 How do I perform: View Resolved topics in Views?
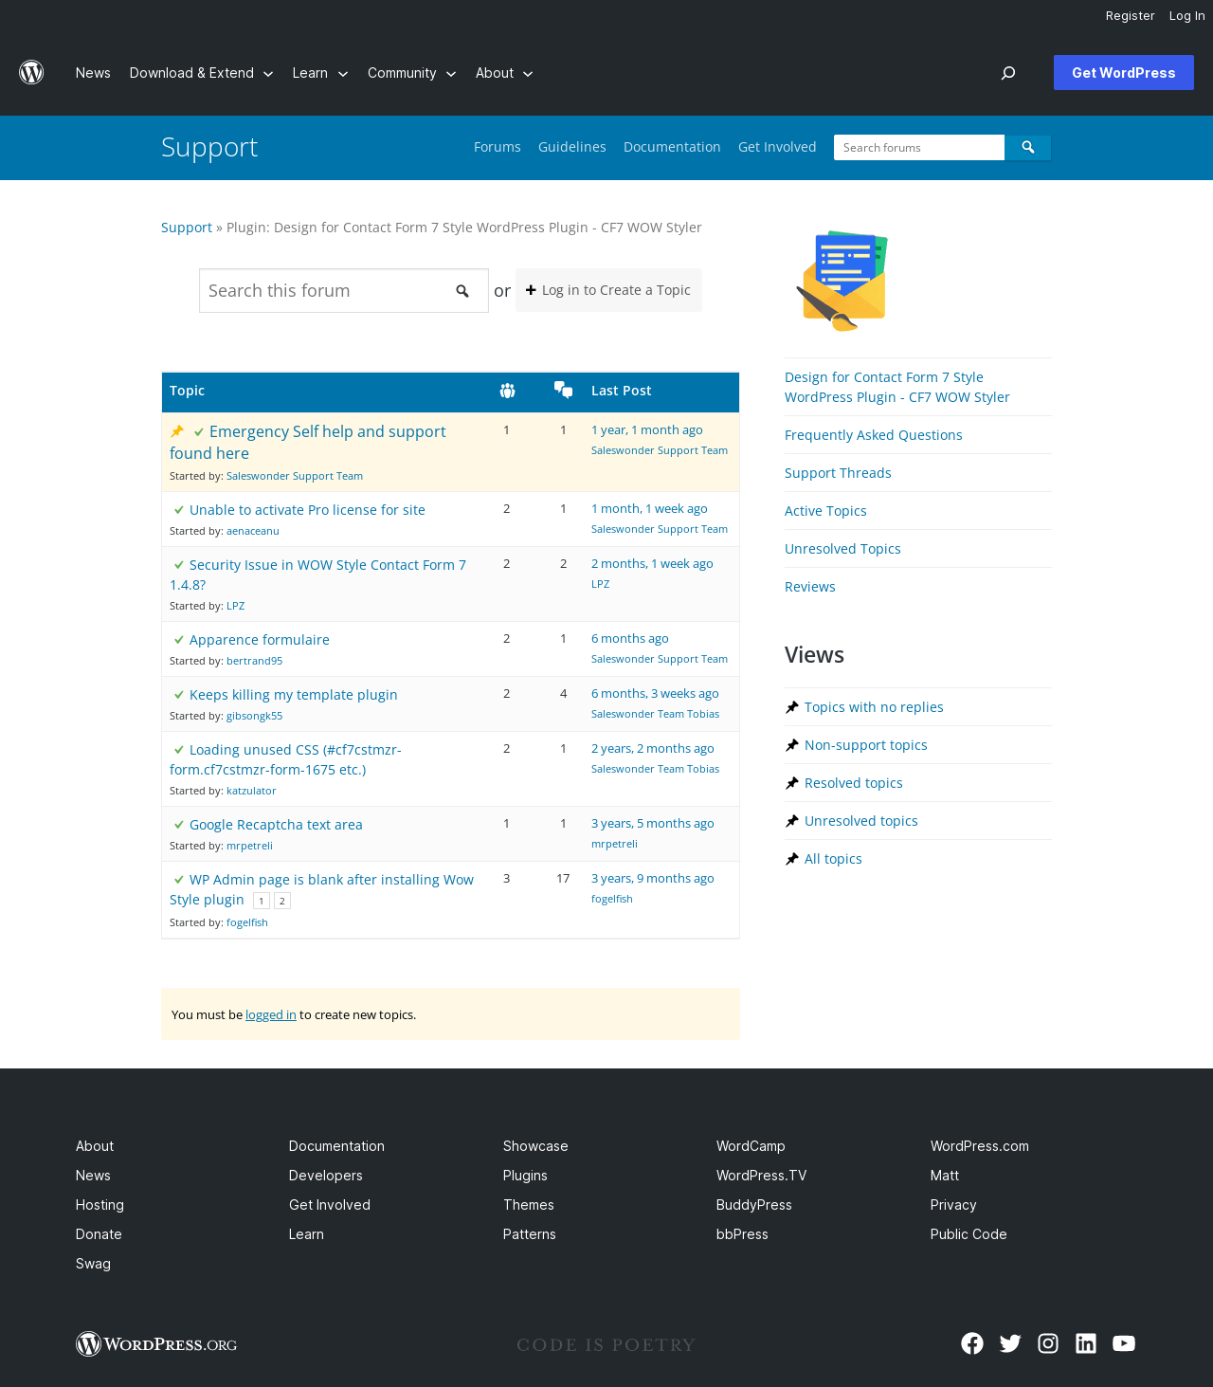click(854, 783)
